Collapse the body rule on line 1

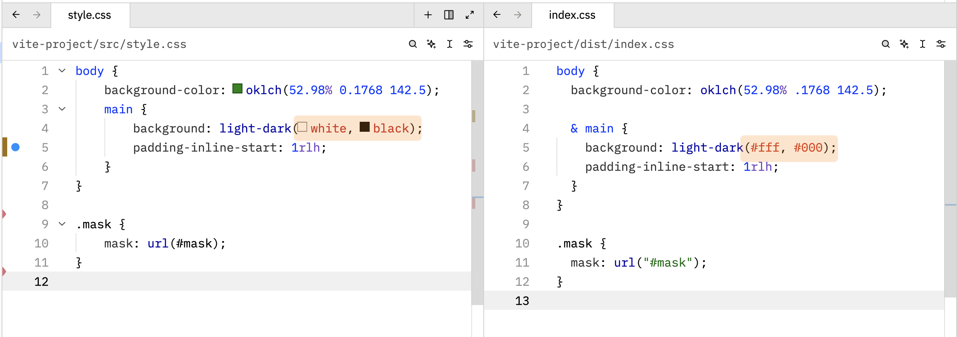[x=62, y=71]
